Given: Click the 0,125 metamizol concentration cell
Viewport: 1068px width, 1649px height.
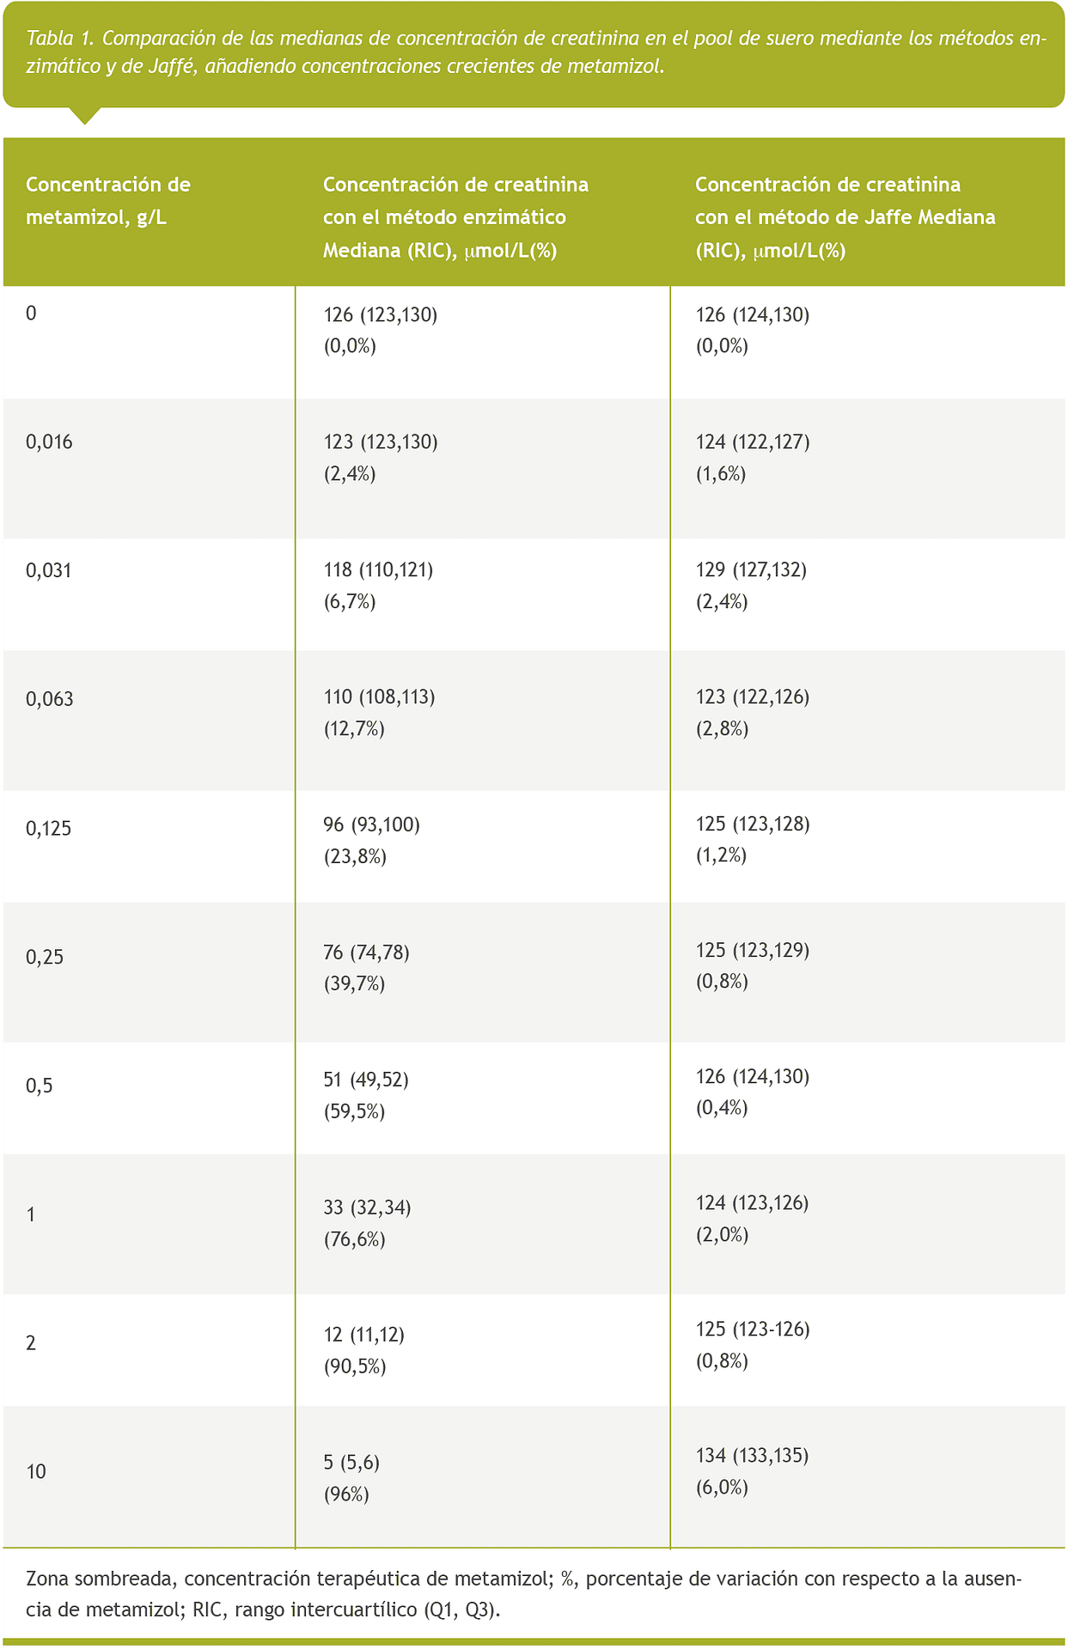Looking at the screenshot, I should tap(49, 829).
